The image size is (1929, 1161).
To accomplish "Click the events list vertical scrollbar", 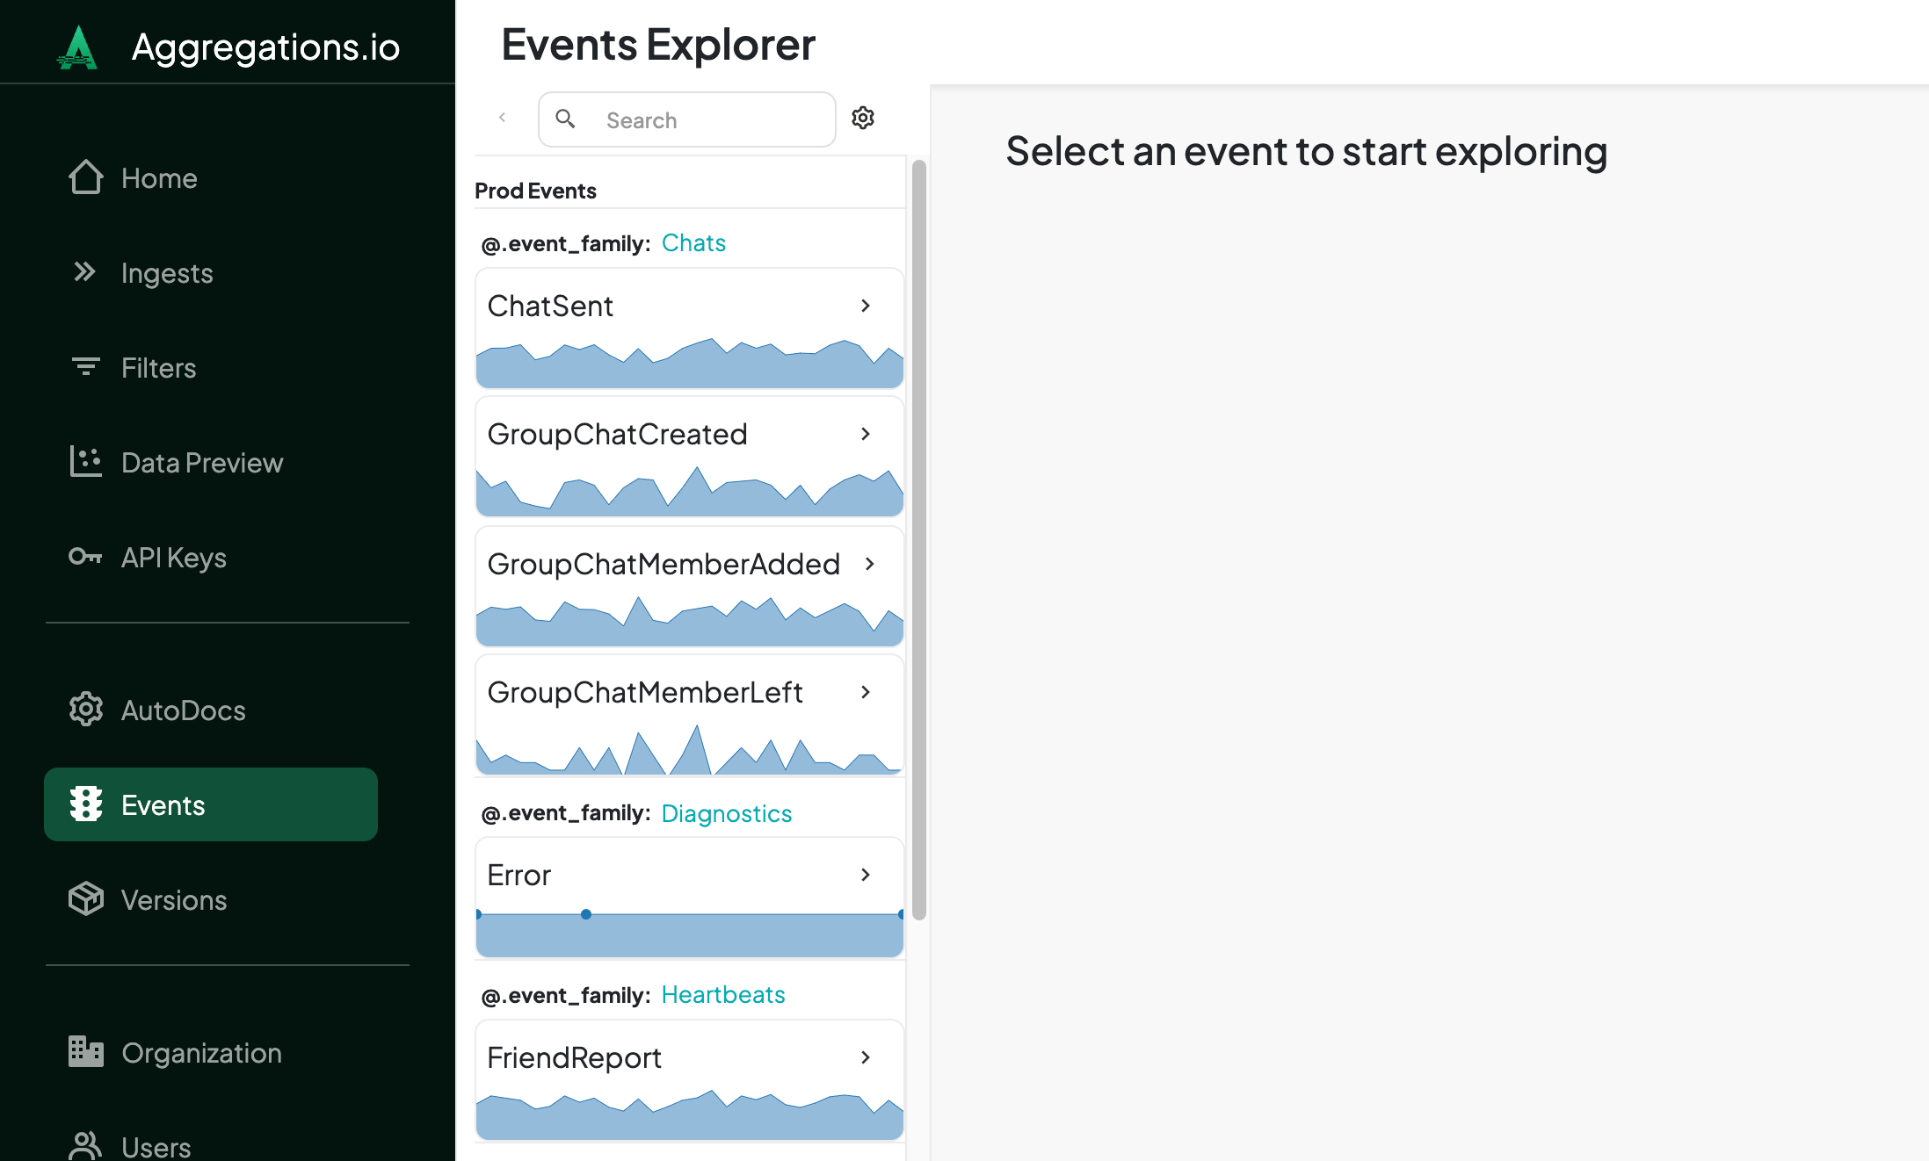I will pyautogui.click(x=918, y=539).
